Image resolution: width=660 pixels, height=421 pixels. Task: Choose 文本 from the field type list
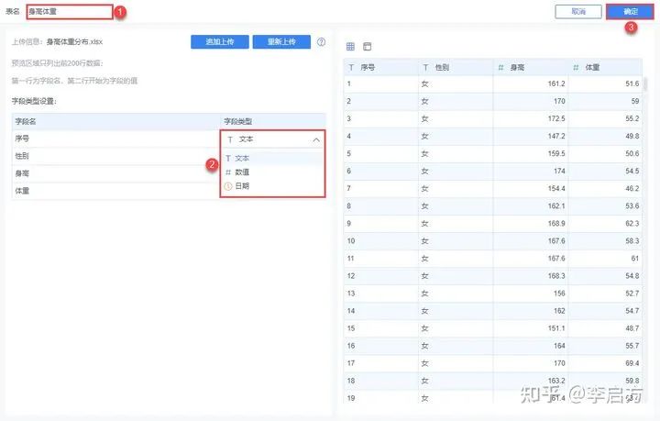click(x=273, y=159)
